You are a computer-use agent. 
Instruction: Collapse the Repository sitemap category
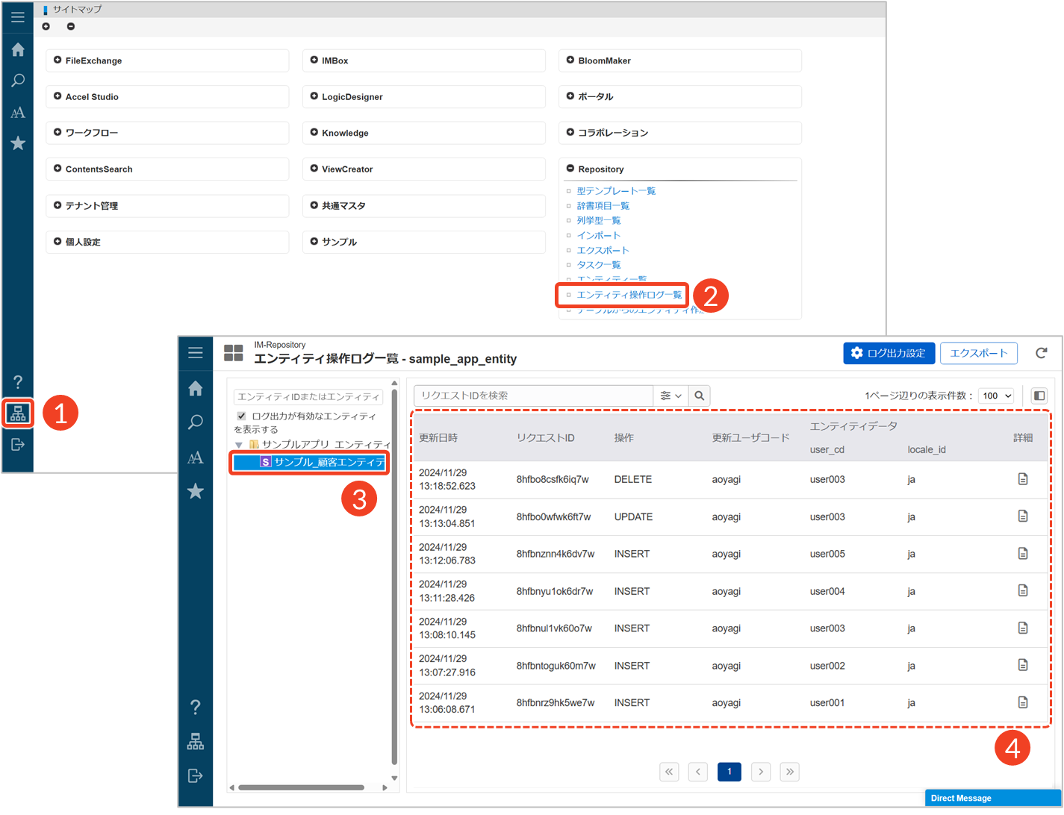pyautogui.click(x=570, y=169)
